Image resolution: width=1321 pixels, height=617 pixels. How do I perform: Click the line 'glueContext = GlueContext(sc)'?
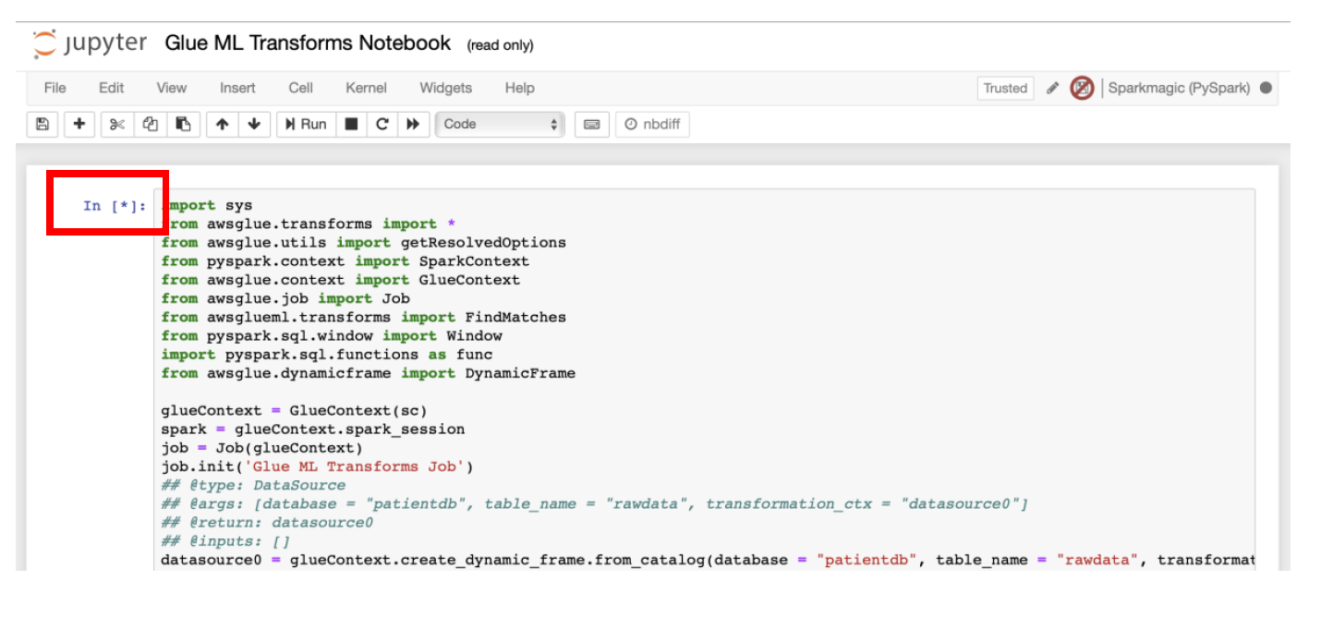(x=295, y=410)
